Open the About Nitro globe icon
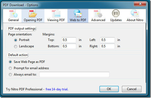151x98 pixels. pyautogui.click(x=135, y=13)
